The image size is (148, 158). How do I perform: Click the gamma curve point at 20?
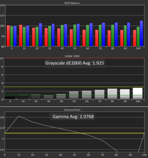tap(33, 122)
